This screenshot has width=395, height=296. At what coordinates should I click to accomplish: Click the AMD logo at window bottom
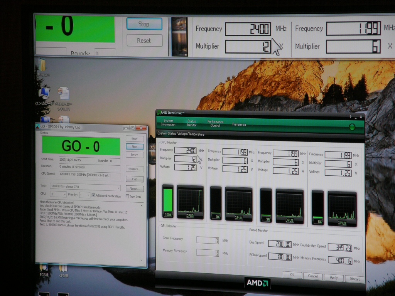257,283
